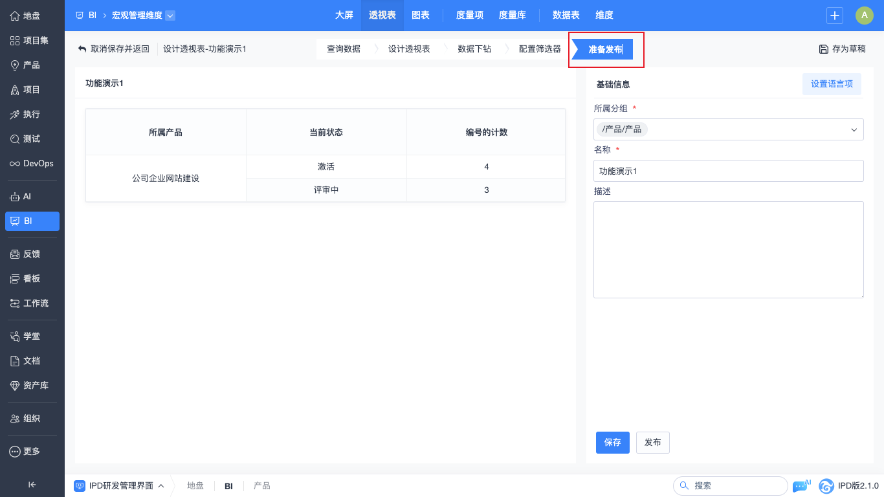Click the plus icon in top bar

[835, 16]
